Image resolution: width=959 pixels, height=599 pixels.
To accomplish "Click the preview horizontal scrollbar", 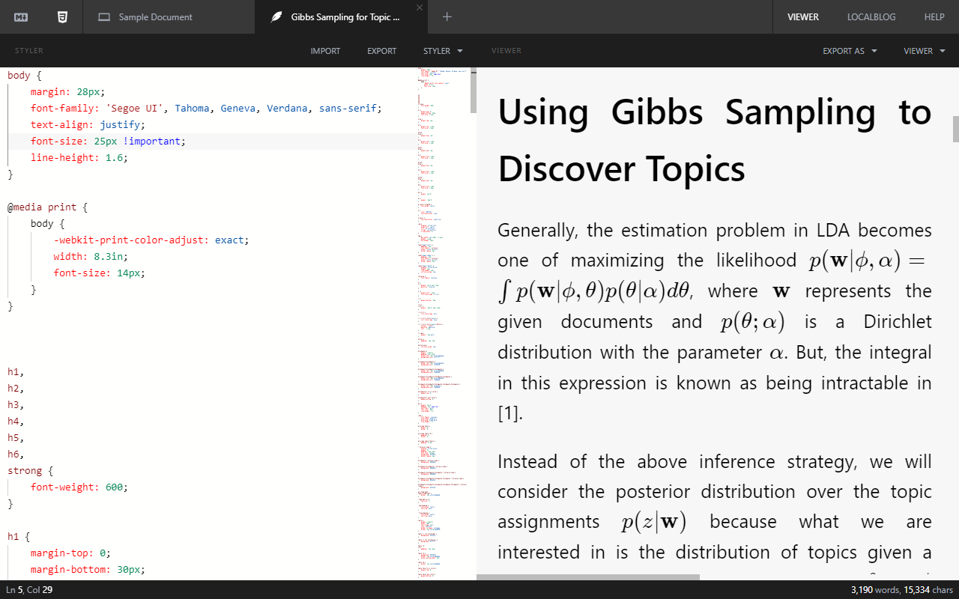I will 588,577.
